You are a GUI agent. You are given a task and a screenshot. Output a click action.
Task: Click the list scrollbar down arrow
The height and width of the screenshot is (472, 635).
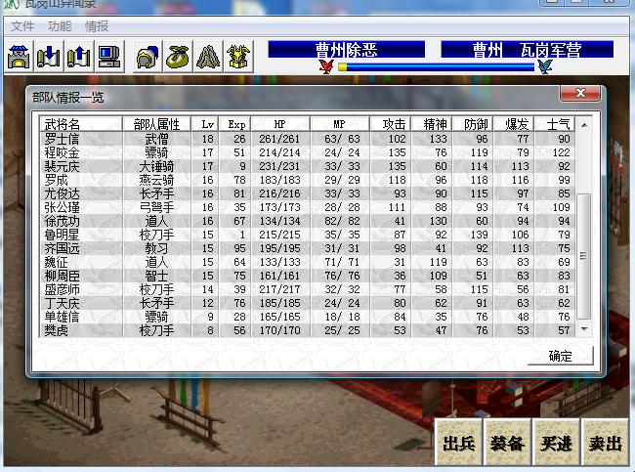click(584, 329)
